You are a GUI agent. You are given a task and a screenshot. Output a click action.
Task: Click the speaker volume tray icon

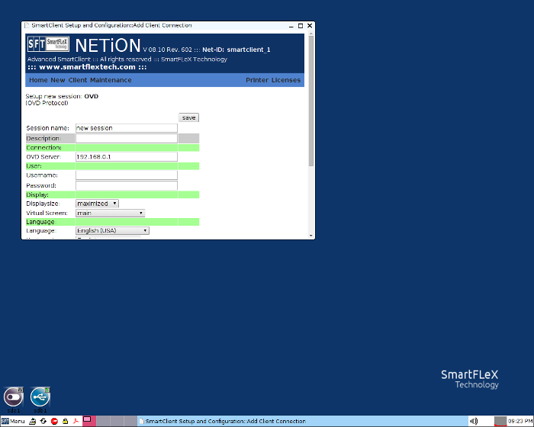474,421
